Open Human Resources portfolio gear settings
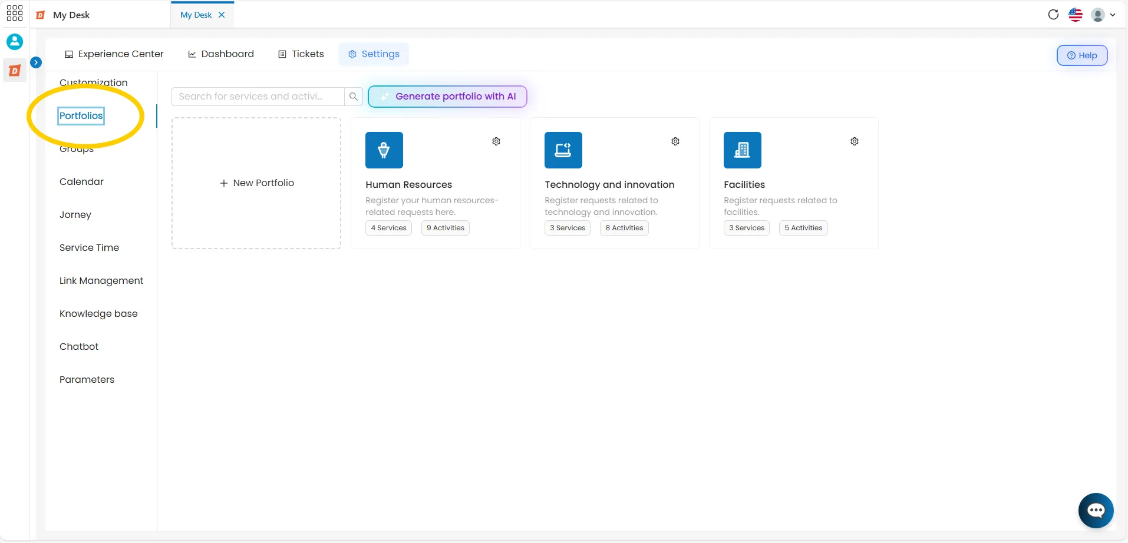This screenshot has width=1128, height=543. tap(496, 141)
